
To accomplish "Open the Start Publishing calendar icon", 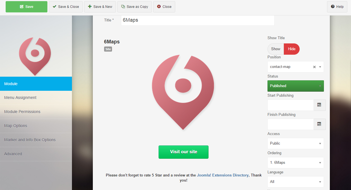I will (x=319, y=105).
